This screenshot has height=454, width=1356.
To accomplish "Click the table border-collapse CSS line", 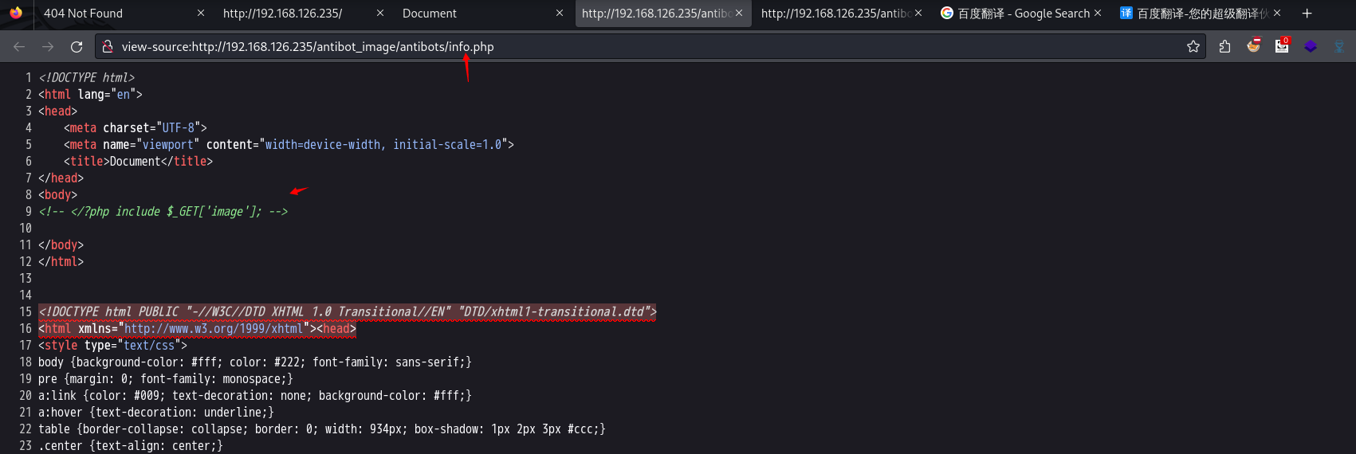I will point(322,429).
